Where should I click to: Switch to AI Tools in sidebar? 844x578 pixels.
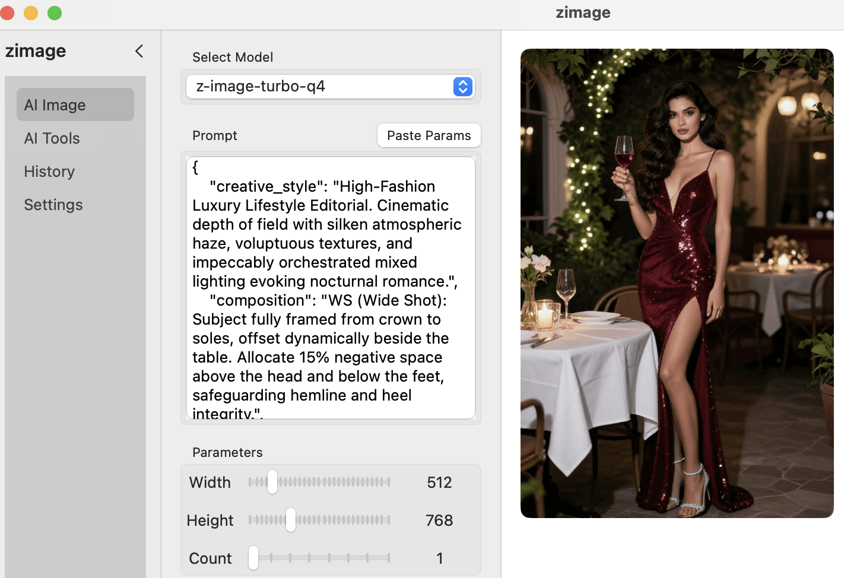52,138
